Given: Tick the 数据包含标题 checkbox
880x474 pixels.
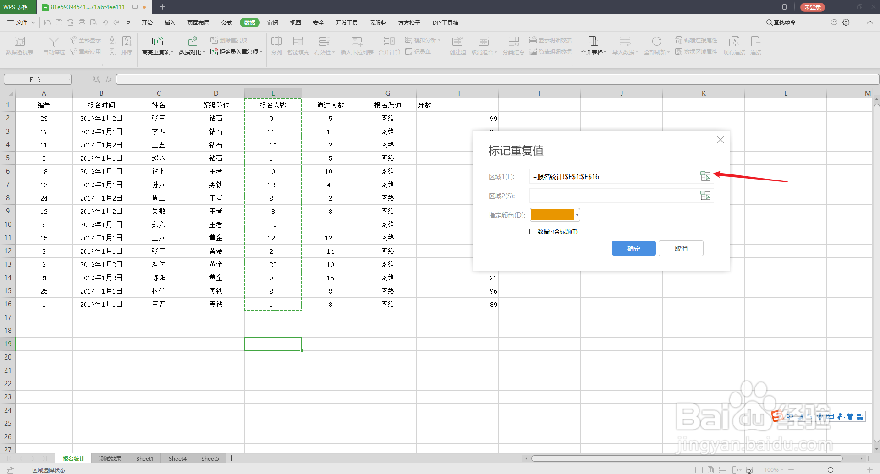Looking at the screenshot, I should [532, 231].
